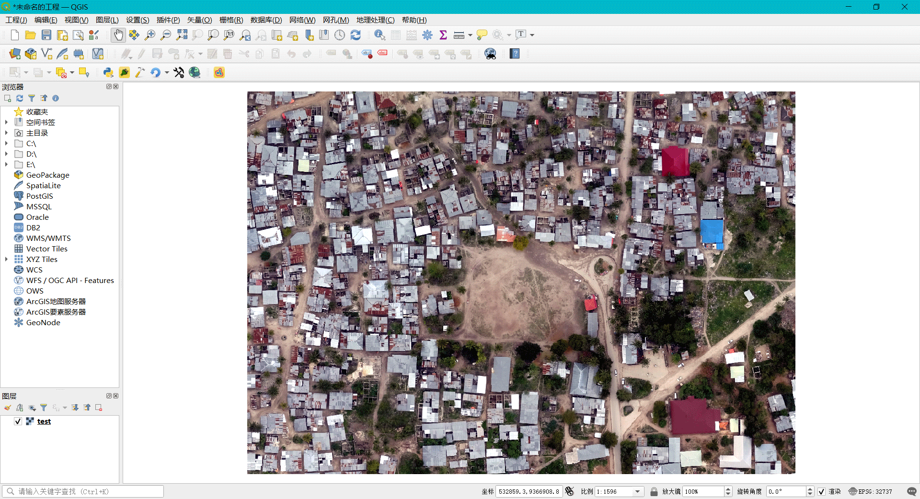Click the Map Tips speech bubble icon
The width and height of the screenshot is (920, 499).
(482, 35)
